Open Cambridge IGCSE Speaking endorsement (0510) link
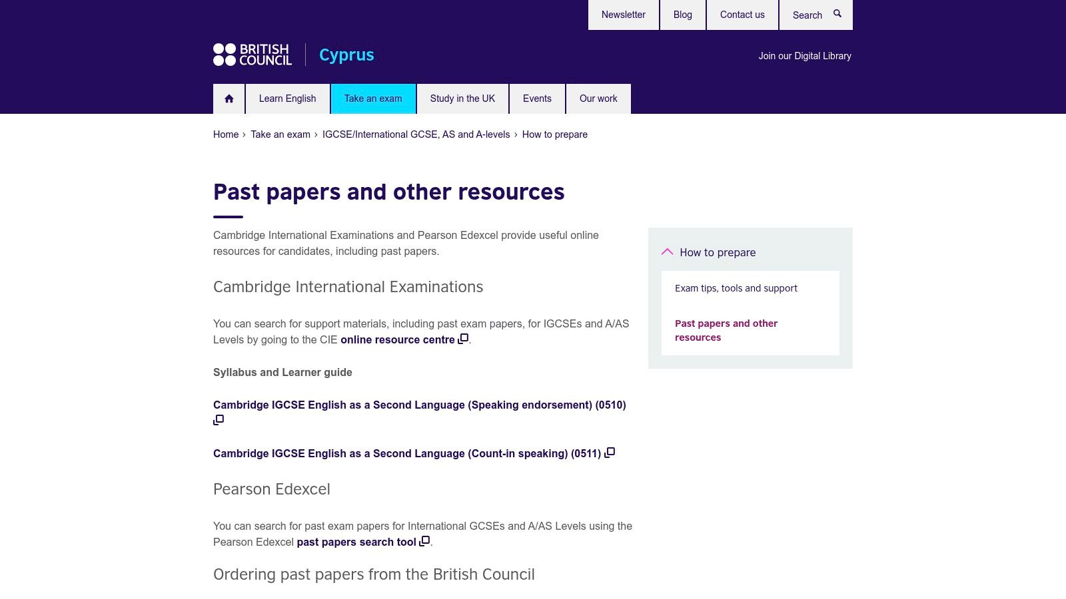The height and width of the screenshot is (599, 1066). (420, 405)
